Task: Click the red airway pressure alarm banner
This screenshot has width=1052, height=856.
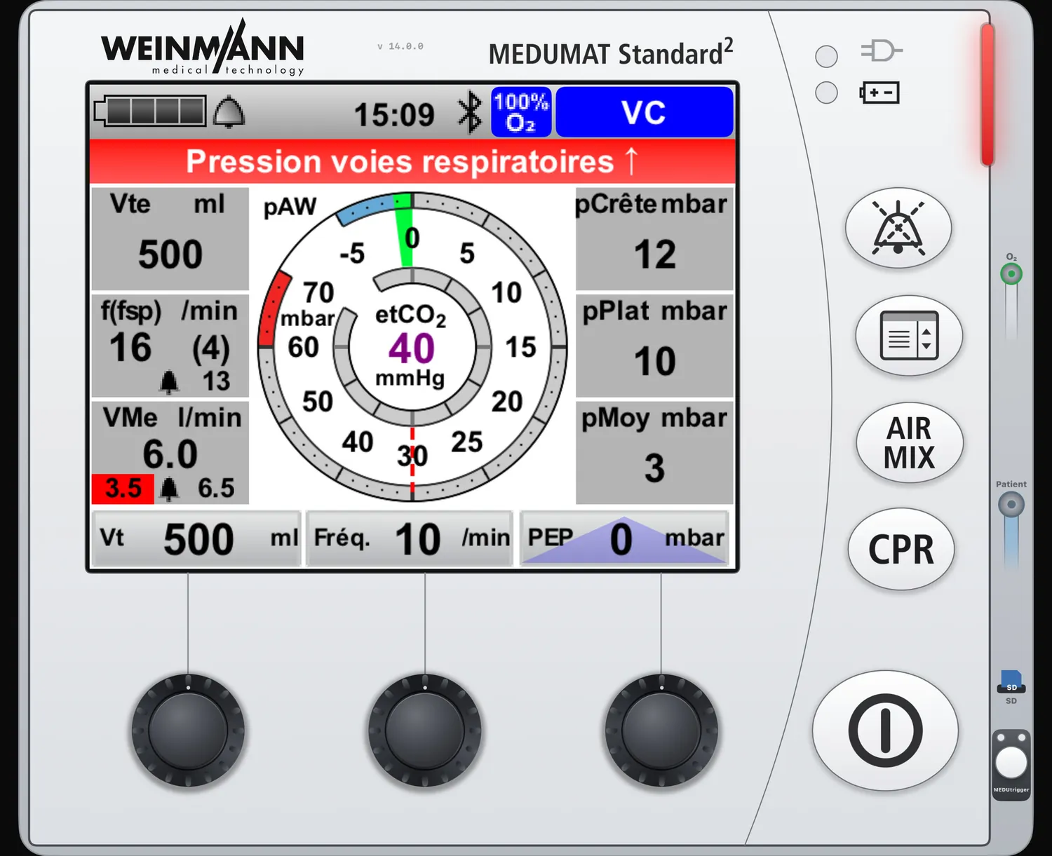Action: coord(412,161)
